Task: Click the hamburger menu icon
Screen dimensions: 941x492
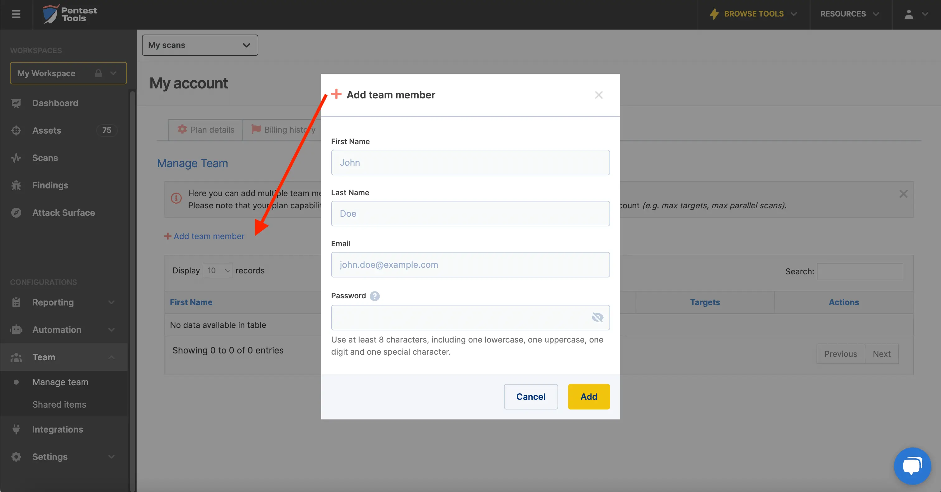Action: (16, 14)
